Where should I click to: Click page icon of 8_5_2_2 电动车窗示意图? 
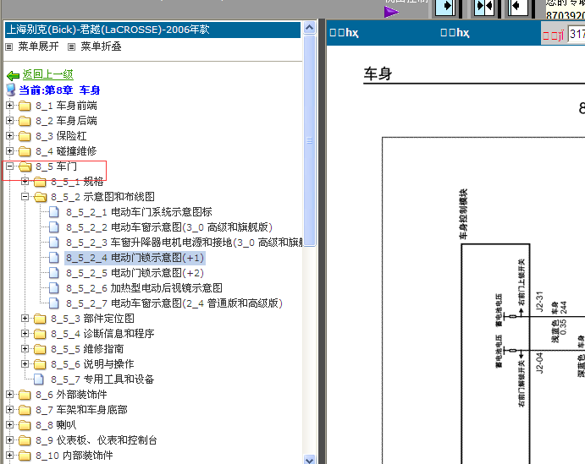click(x=54, y=227)
